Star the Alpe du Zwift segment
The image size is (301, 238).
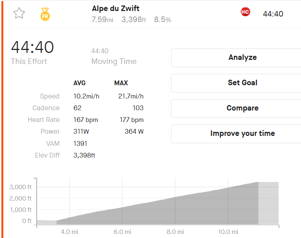tap(19, 13)
